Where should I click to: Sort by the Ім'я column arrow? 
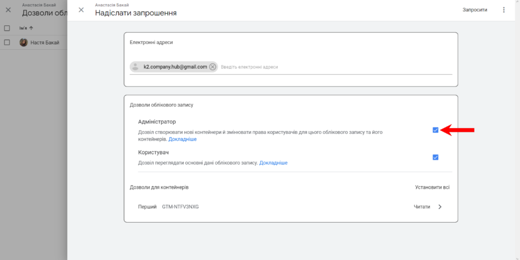(x=31, y=28)
